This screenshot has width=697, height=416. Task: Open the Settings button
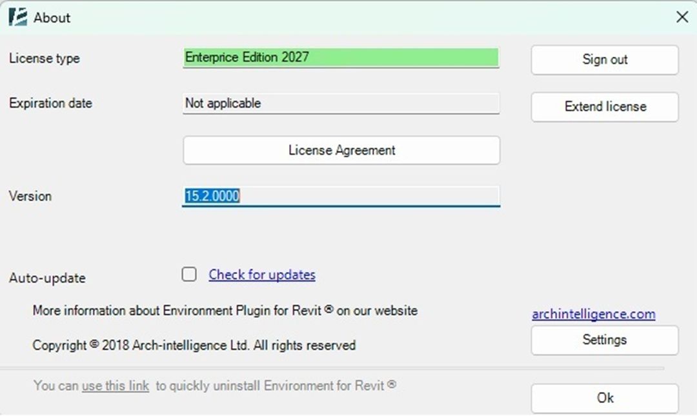click(605, 340)
